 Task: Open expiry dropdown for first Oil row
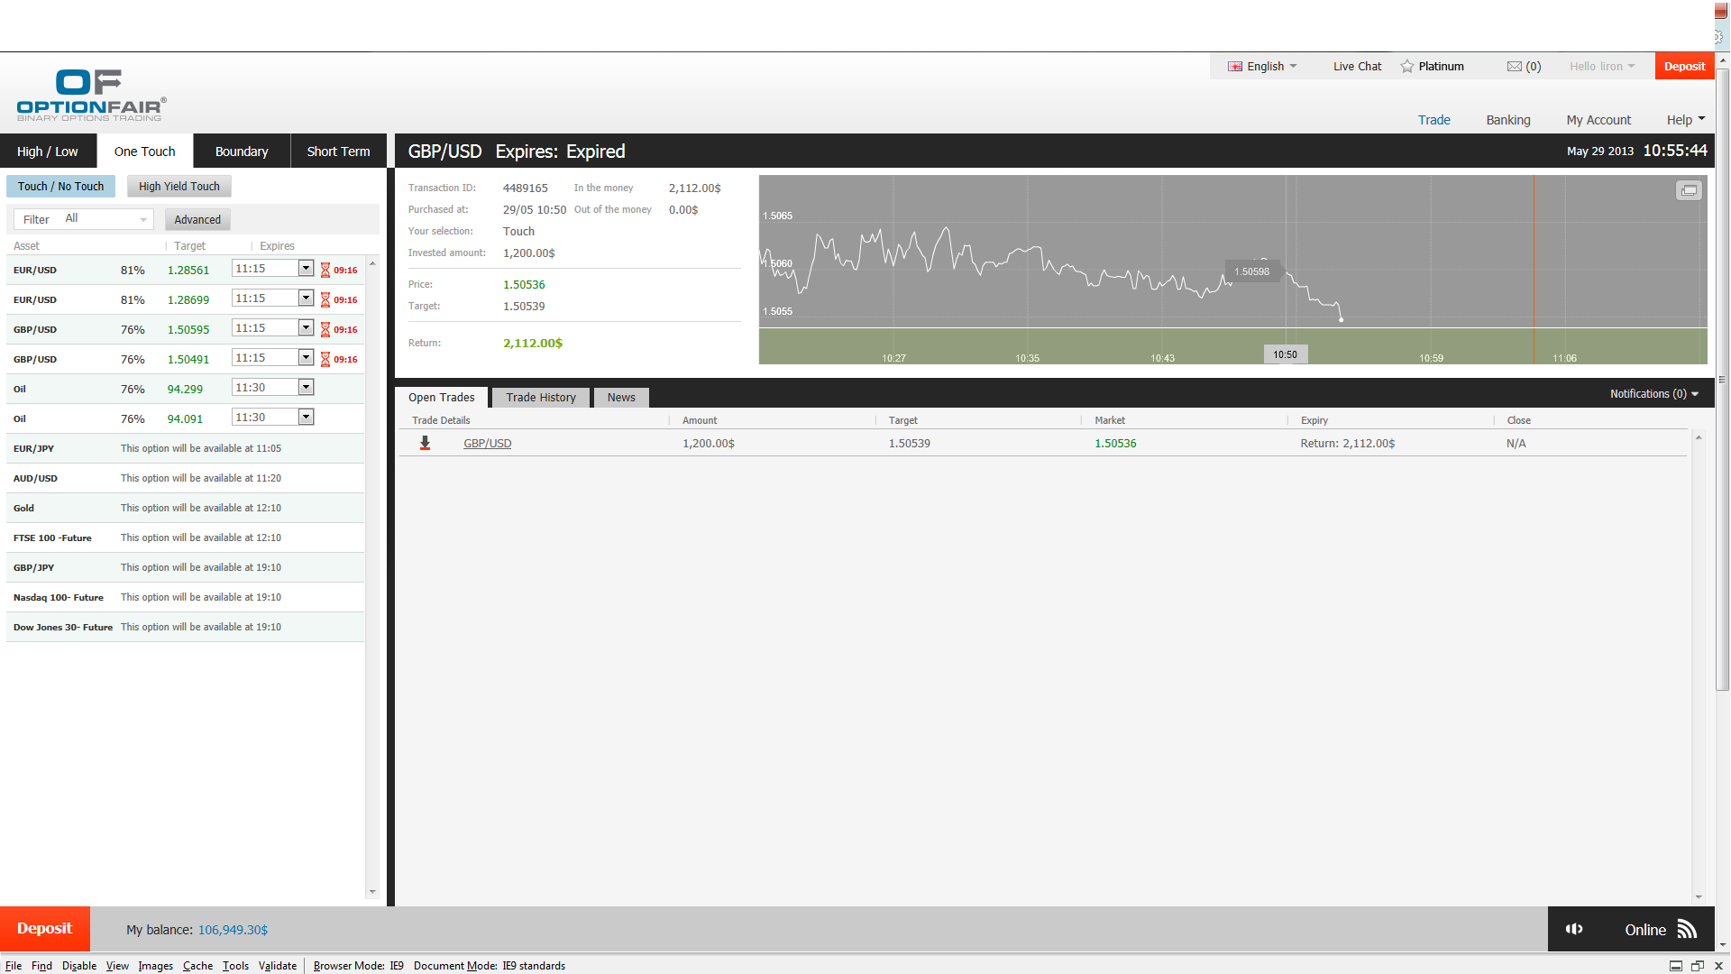pos(307,388)
